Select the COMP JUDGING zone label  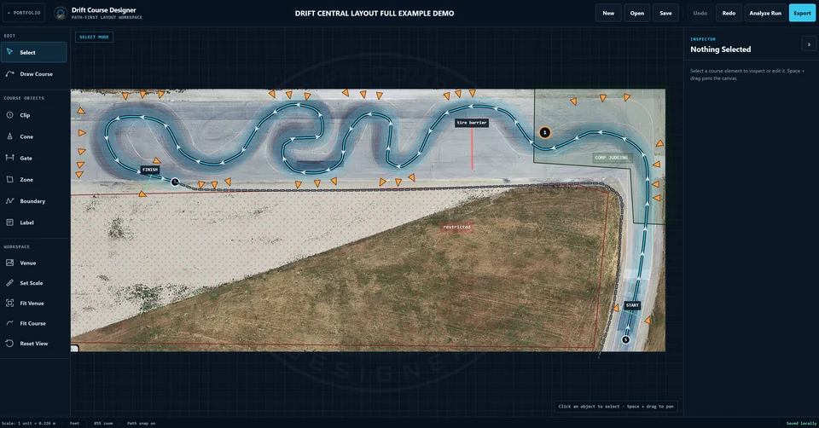[x=611, y=158]
